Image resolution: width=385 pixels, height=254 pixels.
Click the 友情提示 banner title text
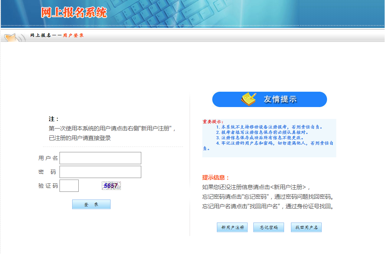(280, 99)
